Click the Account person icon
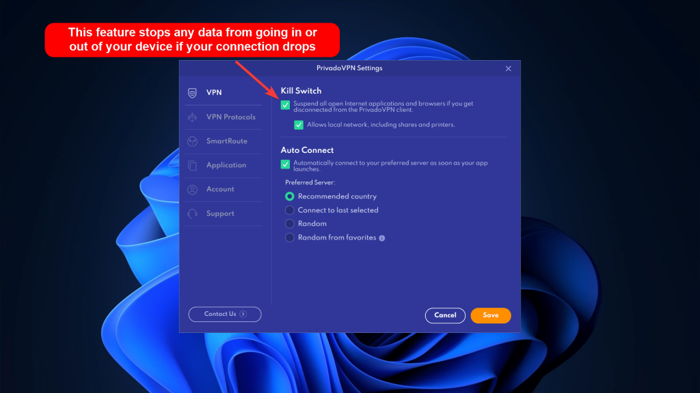This screenshot has height=393, width=700. point(192,190)
